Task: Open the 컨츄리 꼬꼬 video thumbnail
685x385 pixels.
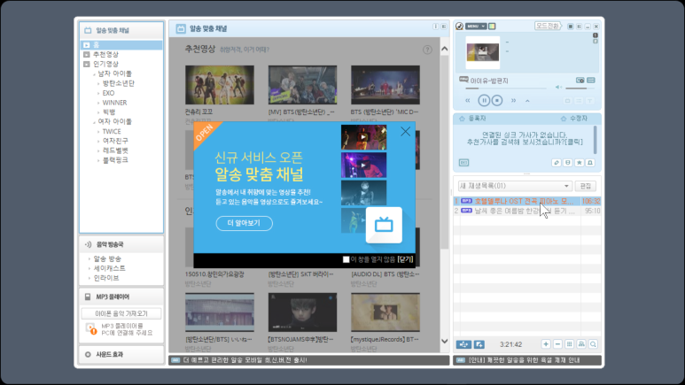Action: (219, 85)
